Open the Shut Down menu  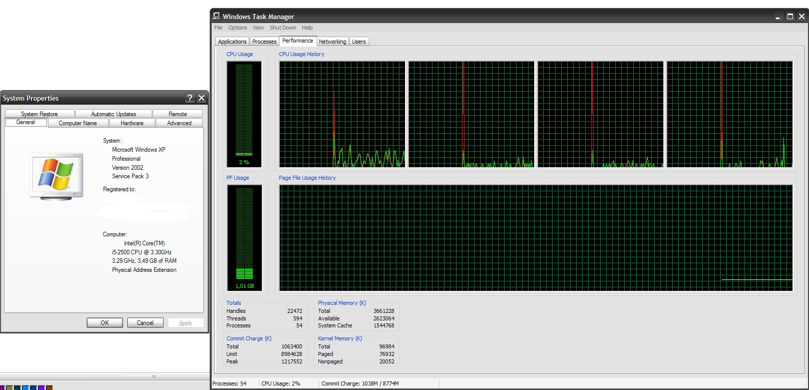[x=283, y=28]
